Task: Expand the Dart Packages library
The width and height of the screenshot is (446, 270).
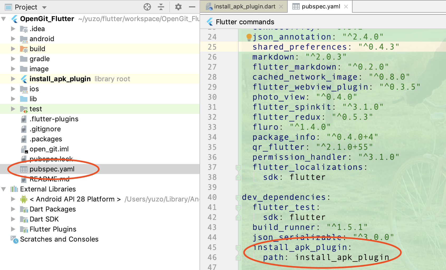Action: click(x=13, y=209)
